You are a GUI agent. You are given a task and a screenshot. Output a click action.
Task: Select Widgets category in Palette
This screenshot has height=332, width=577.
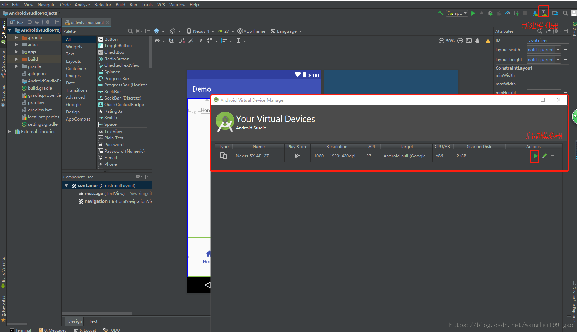pyautogui.click(x=74, y=47)
